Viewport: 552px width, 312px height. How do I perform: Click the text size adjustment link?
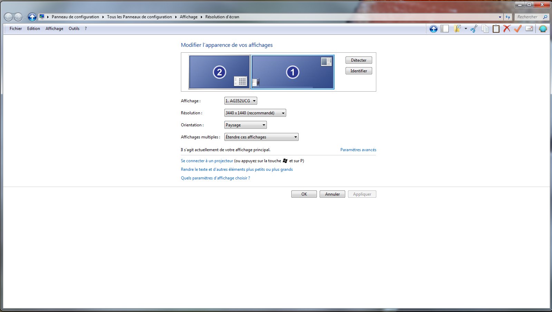pyautogui.click(x=237, y=169)
